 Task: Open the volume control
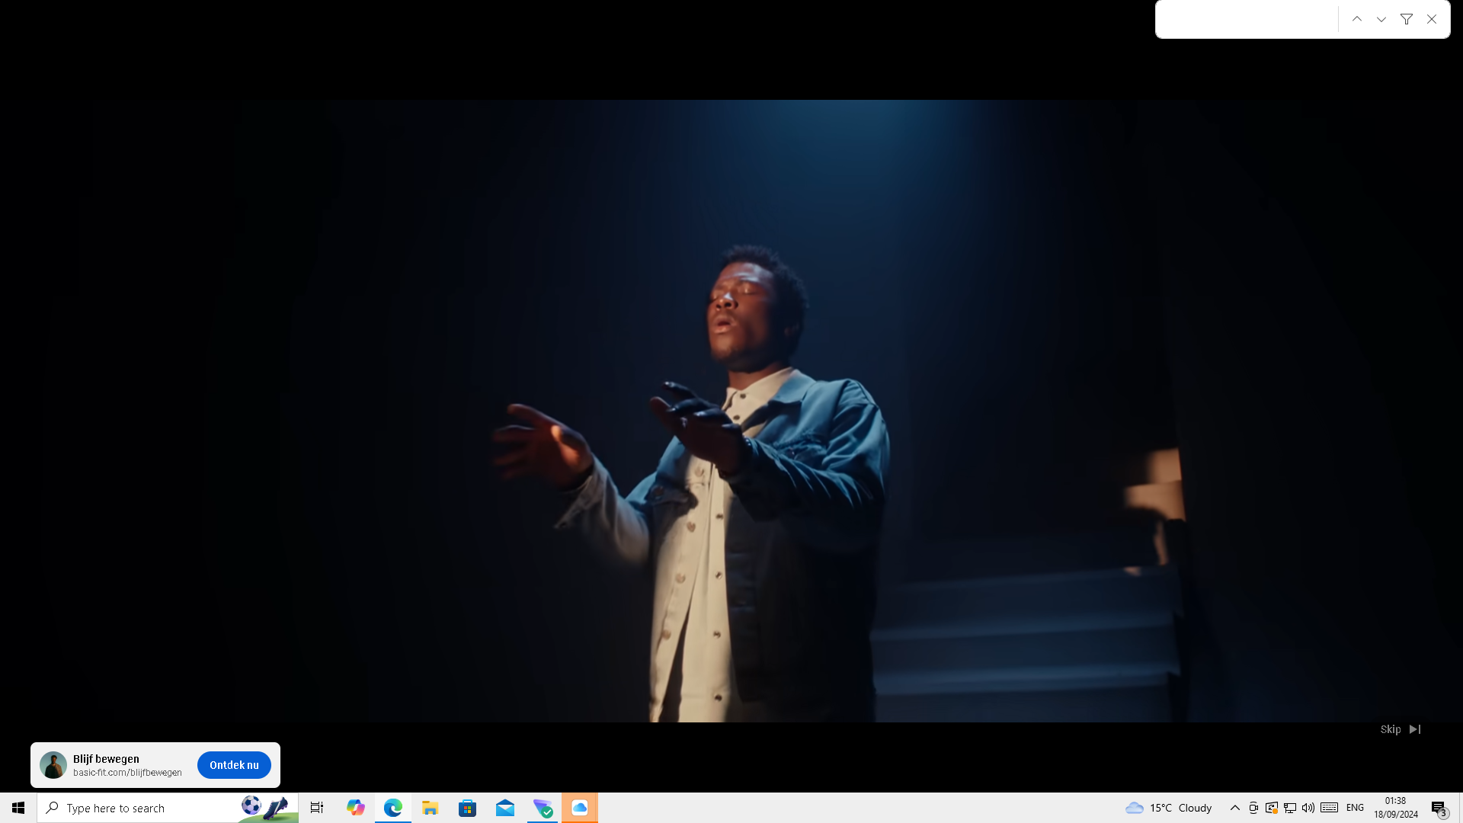click(1308, 808)
